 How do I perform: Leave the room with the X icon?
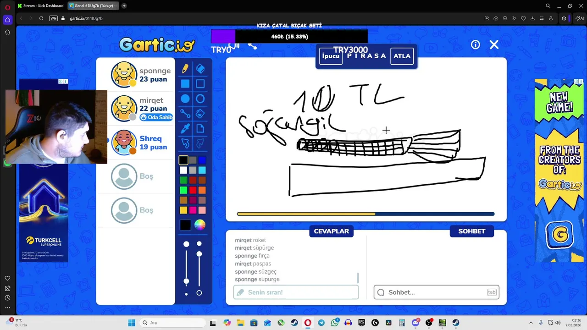[494, 44]
